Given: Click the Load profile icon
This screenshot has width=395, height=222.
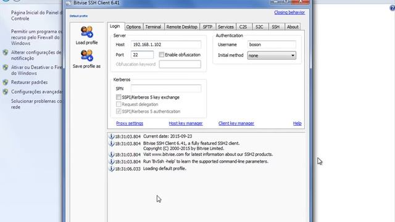Looking at the screenshot, I should click(86, 31).
